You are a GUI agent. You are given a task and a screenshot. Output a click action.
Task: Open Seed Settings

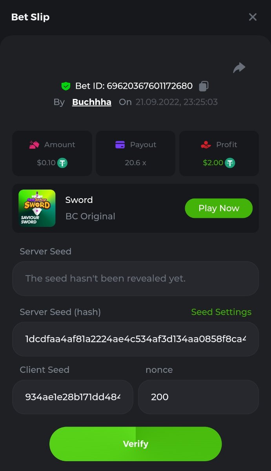click(x=221, y=312)
